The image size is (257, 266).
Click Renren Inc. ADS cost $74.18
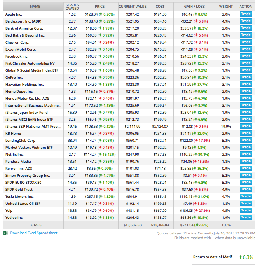(x=160, y=169)
